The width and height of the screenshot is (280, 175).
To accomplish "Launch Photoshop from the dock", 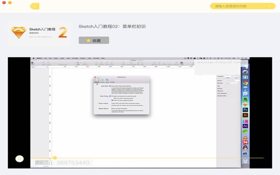I will (245, 110).
